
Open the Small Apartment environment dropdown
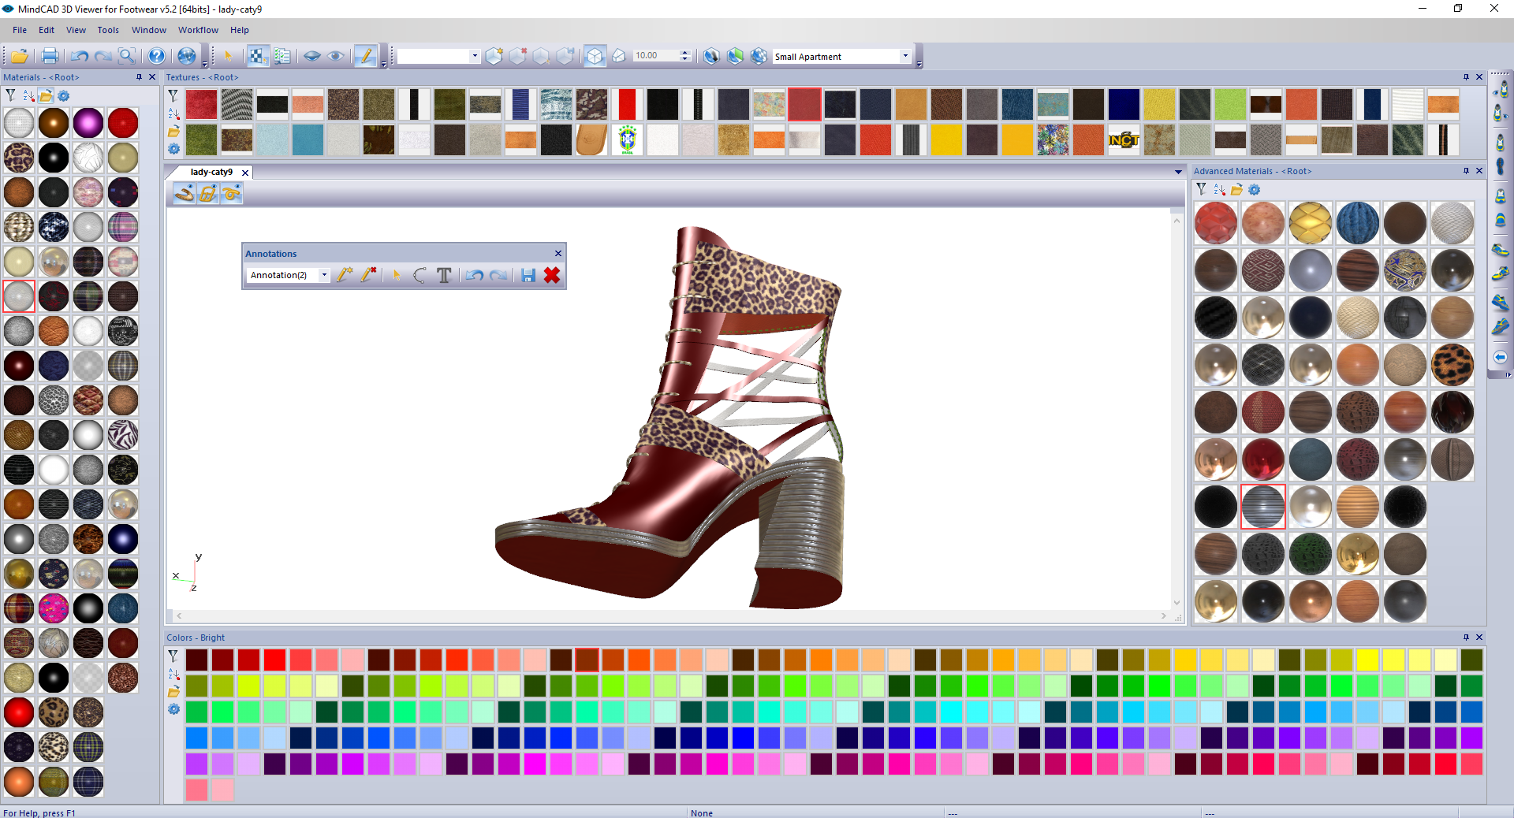(905, 56)
